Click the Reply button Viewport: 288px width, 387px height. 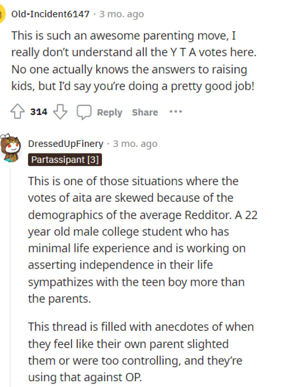click(x=109, y=112)
